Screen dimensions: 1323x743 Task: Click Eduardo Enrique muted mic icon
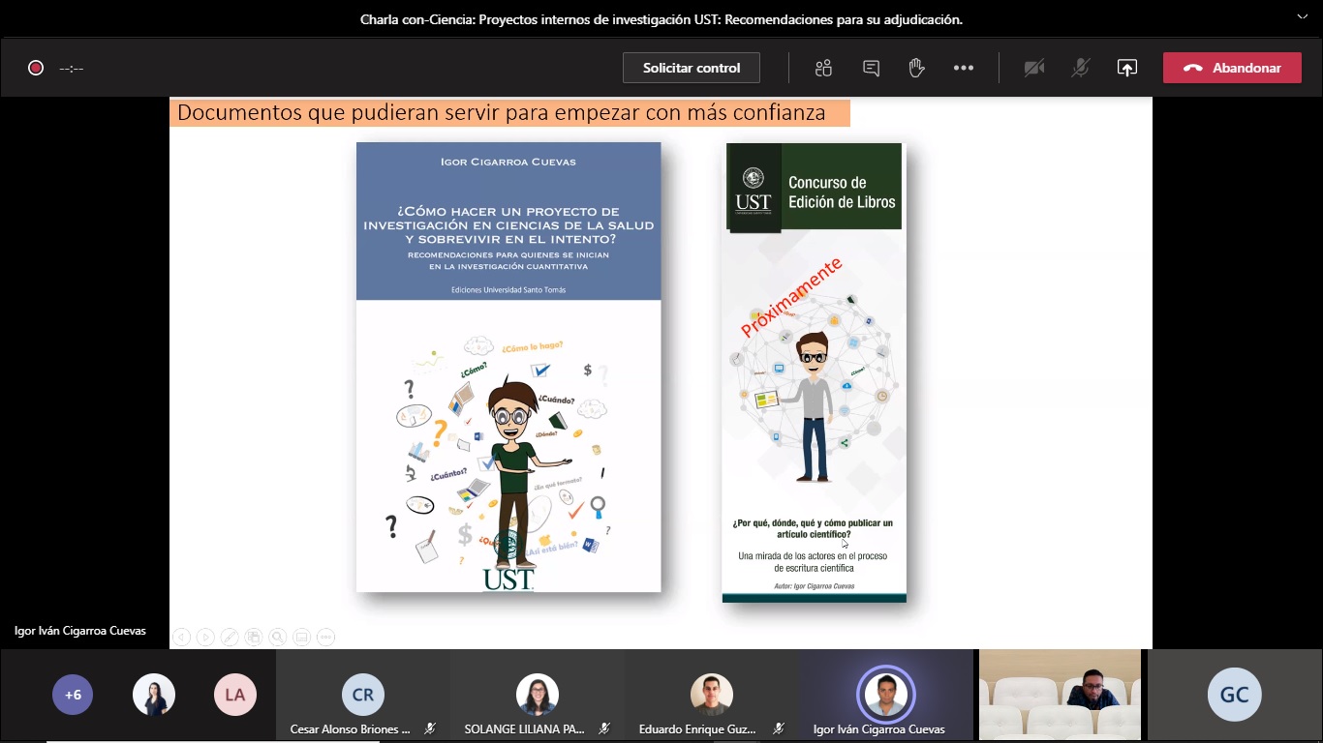[778, 728]
